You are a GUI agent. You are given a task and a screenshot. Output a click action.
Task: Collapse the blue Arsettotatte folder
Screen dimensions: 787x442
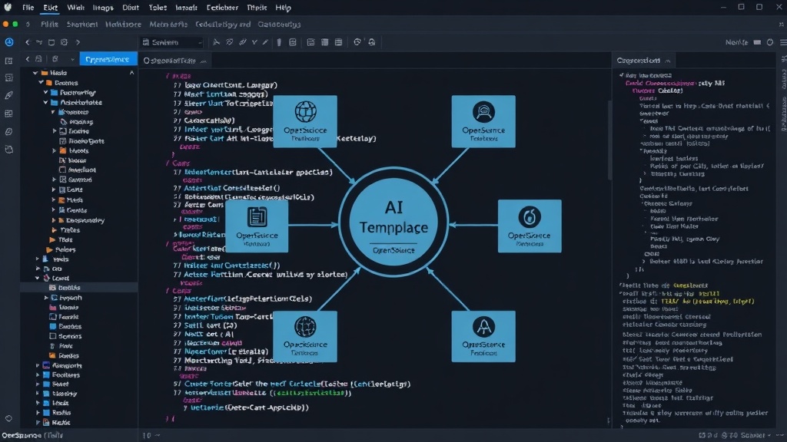click(x=45, y=102)
